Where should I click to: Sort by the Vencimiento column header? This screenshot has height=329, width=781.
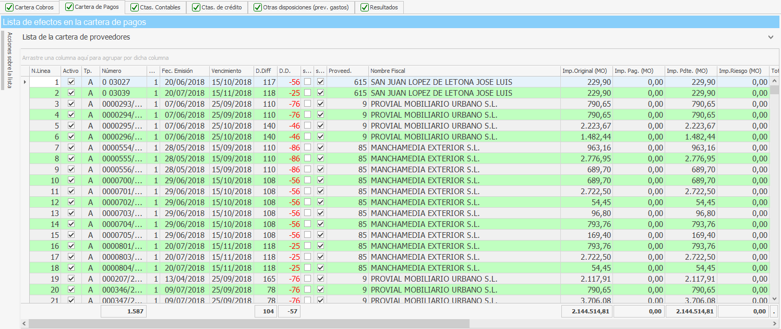click(226, 71)
